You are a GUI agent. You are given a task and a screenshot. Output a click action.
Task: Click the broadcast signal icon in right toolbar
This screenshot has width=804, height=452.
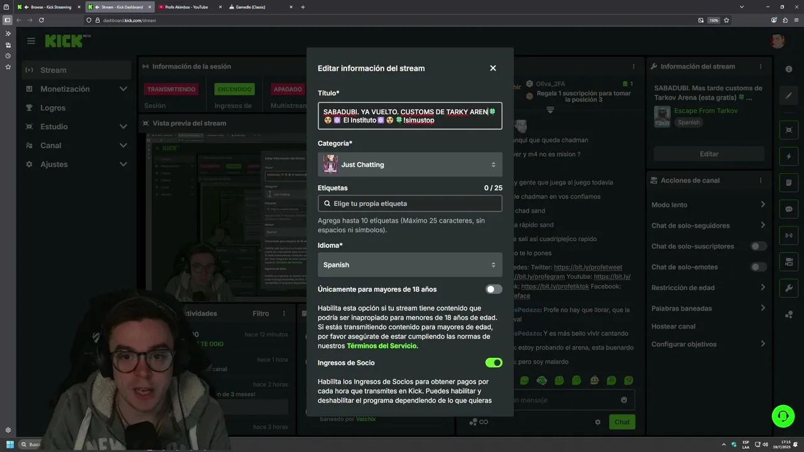pos(789,236)
